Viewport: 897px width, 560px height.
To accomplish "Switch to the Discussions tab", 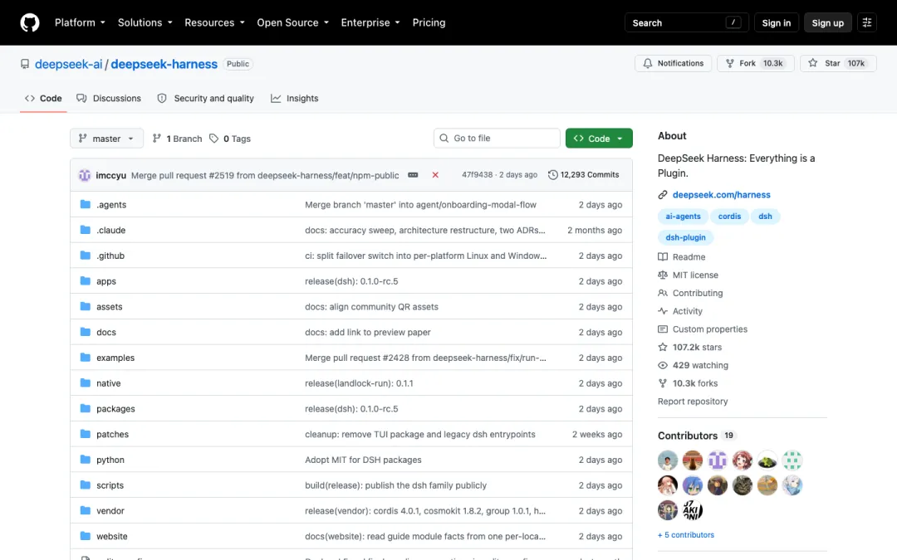I will tap(109, 98).
